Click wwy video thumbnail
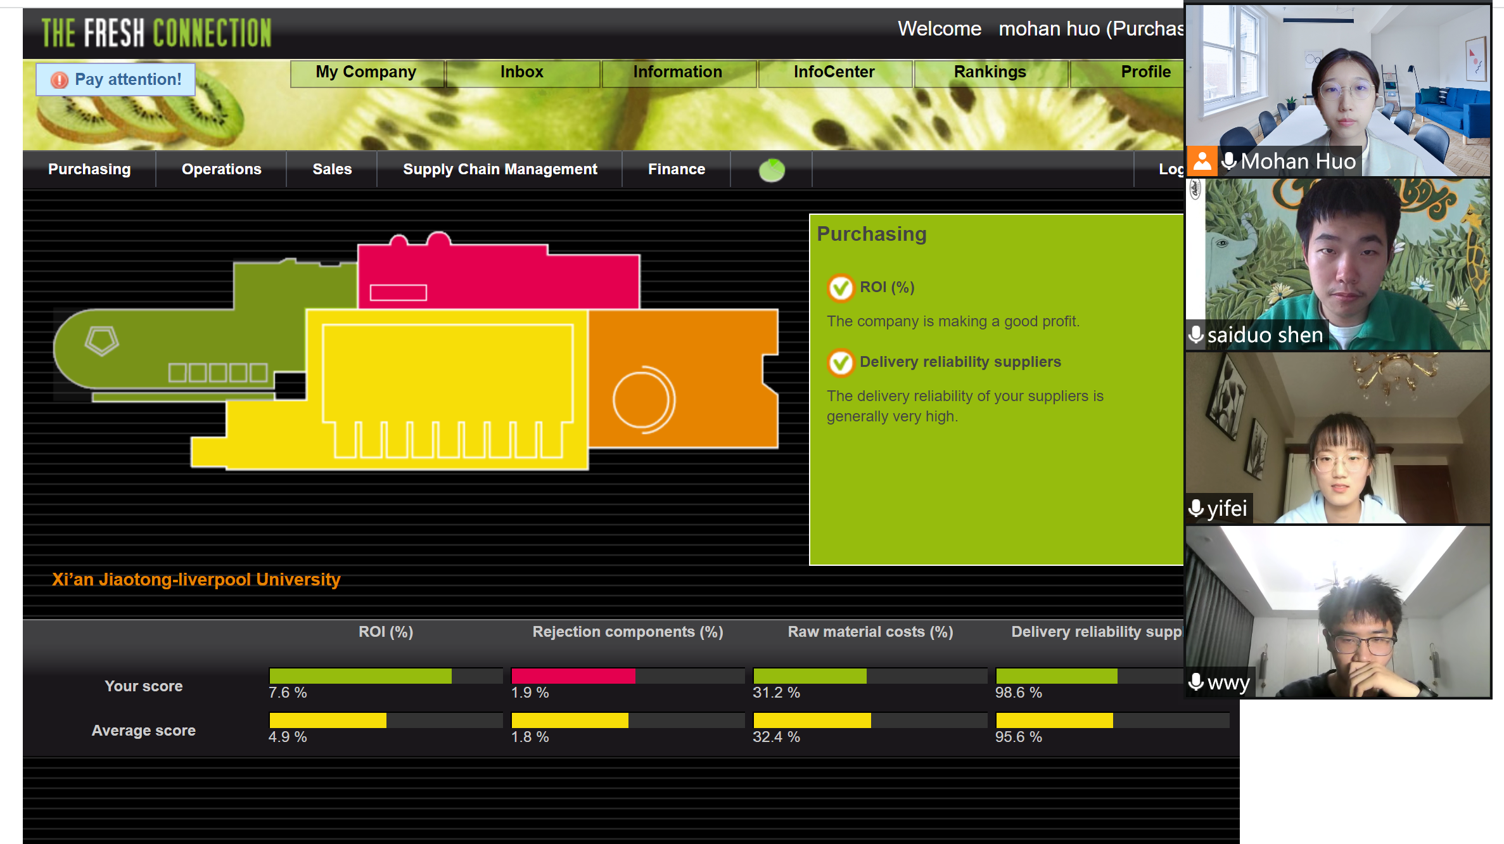The width and height of the screenshot is (1504, 844). (x=1337, y=611)
